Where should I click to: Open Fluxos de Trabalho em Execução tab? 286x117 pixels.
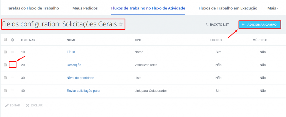[228, 8]
